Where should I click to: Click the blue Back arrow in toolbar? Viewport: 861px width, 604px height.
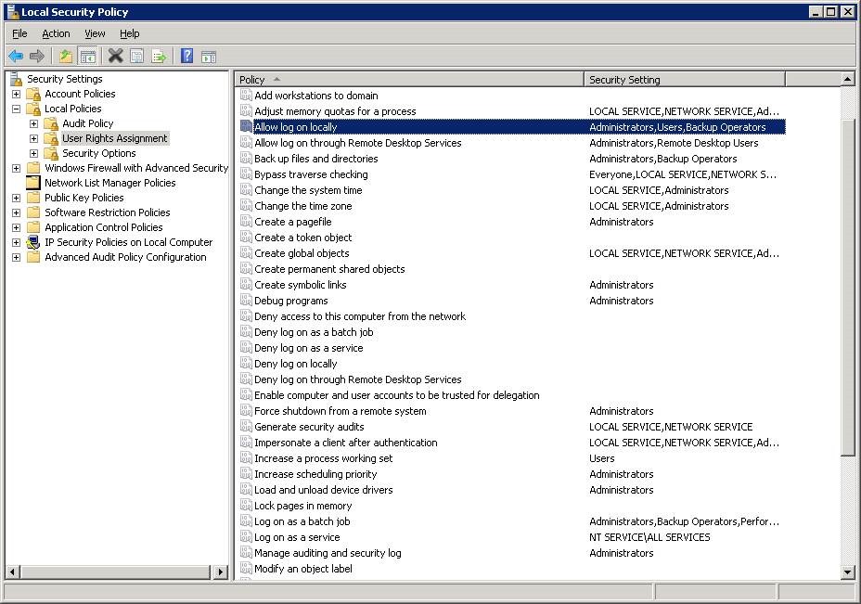[x=16, y=57]
